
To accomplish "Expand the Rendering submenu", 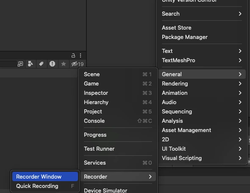I will click(x=202, y=83).
